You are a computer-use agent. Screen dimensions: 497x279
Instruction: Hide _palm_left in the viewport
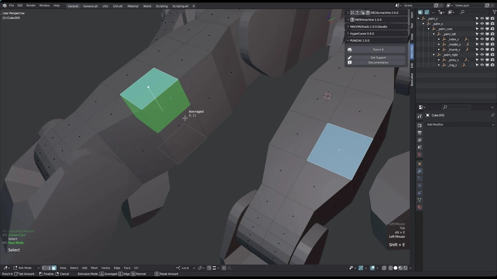point(482,34)
